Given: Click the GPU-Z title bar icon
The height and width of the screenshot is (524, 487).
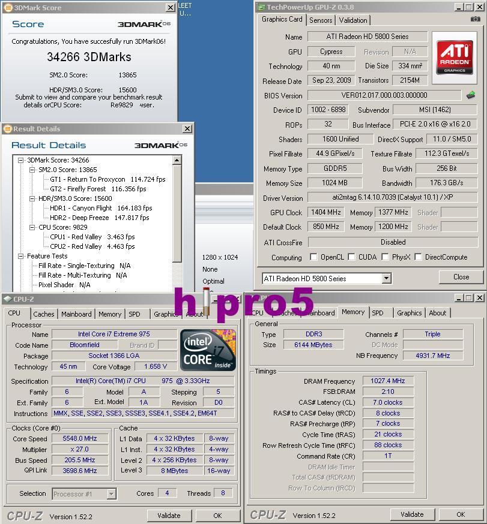Looking at the screenshot, I should (x=261, y=7).
